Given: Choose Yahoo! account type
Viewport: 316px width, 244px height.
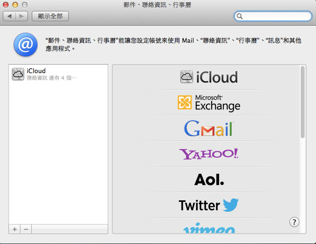Looking at the screenshot, I should pyautogui.click(x=209, y=154).
